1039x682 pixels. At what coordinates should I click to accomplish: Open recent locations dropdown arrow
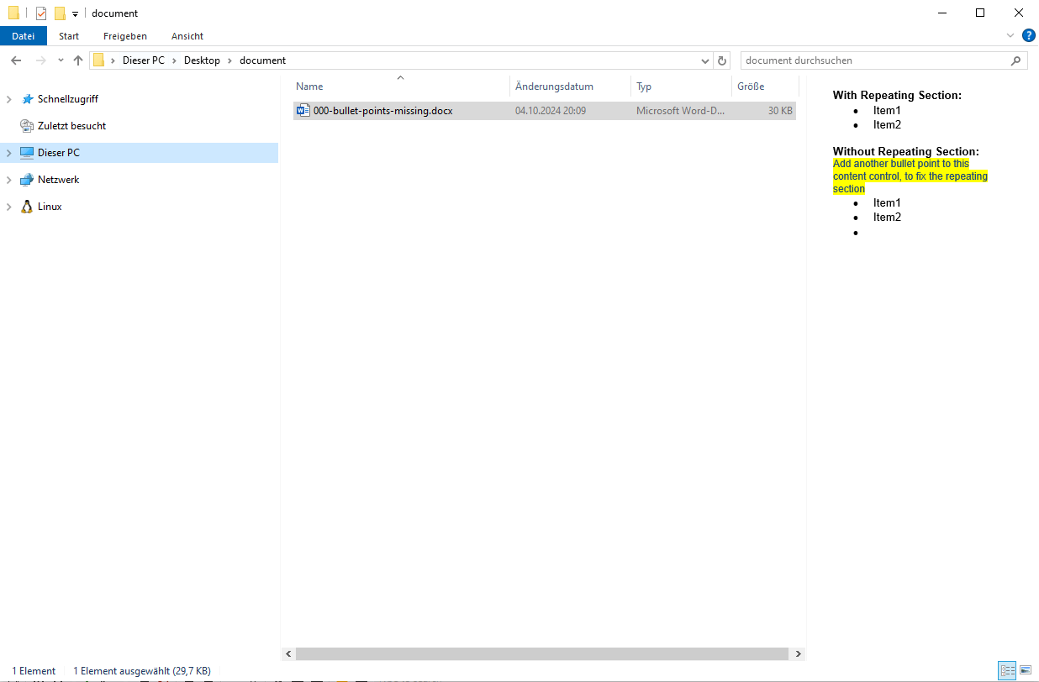tap(61, 60)
